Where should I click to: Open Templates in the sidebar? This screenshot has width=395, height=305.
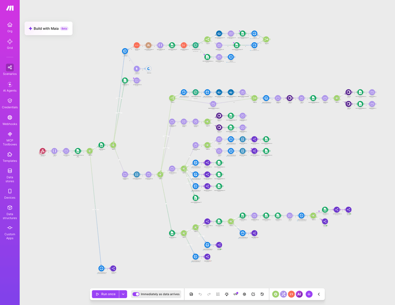pos(10,157)
